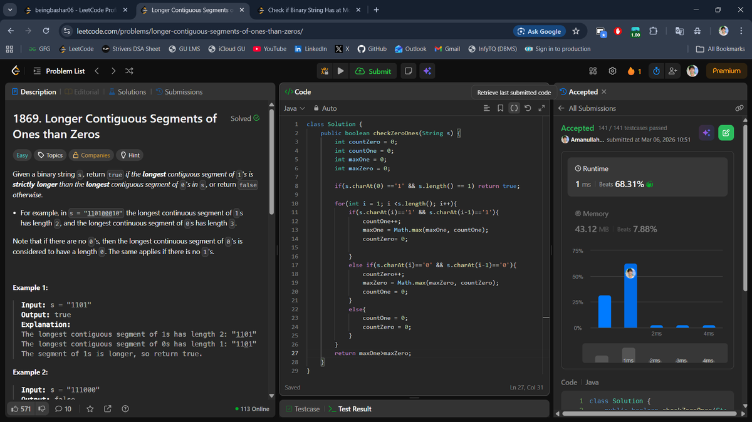This screenshot has height=422, width=752.
Task: Click the invite collaborator icon
Action: pos(673,71)
